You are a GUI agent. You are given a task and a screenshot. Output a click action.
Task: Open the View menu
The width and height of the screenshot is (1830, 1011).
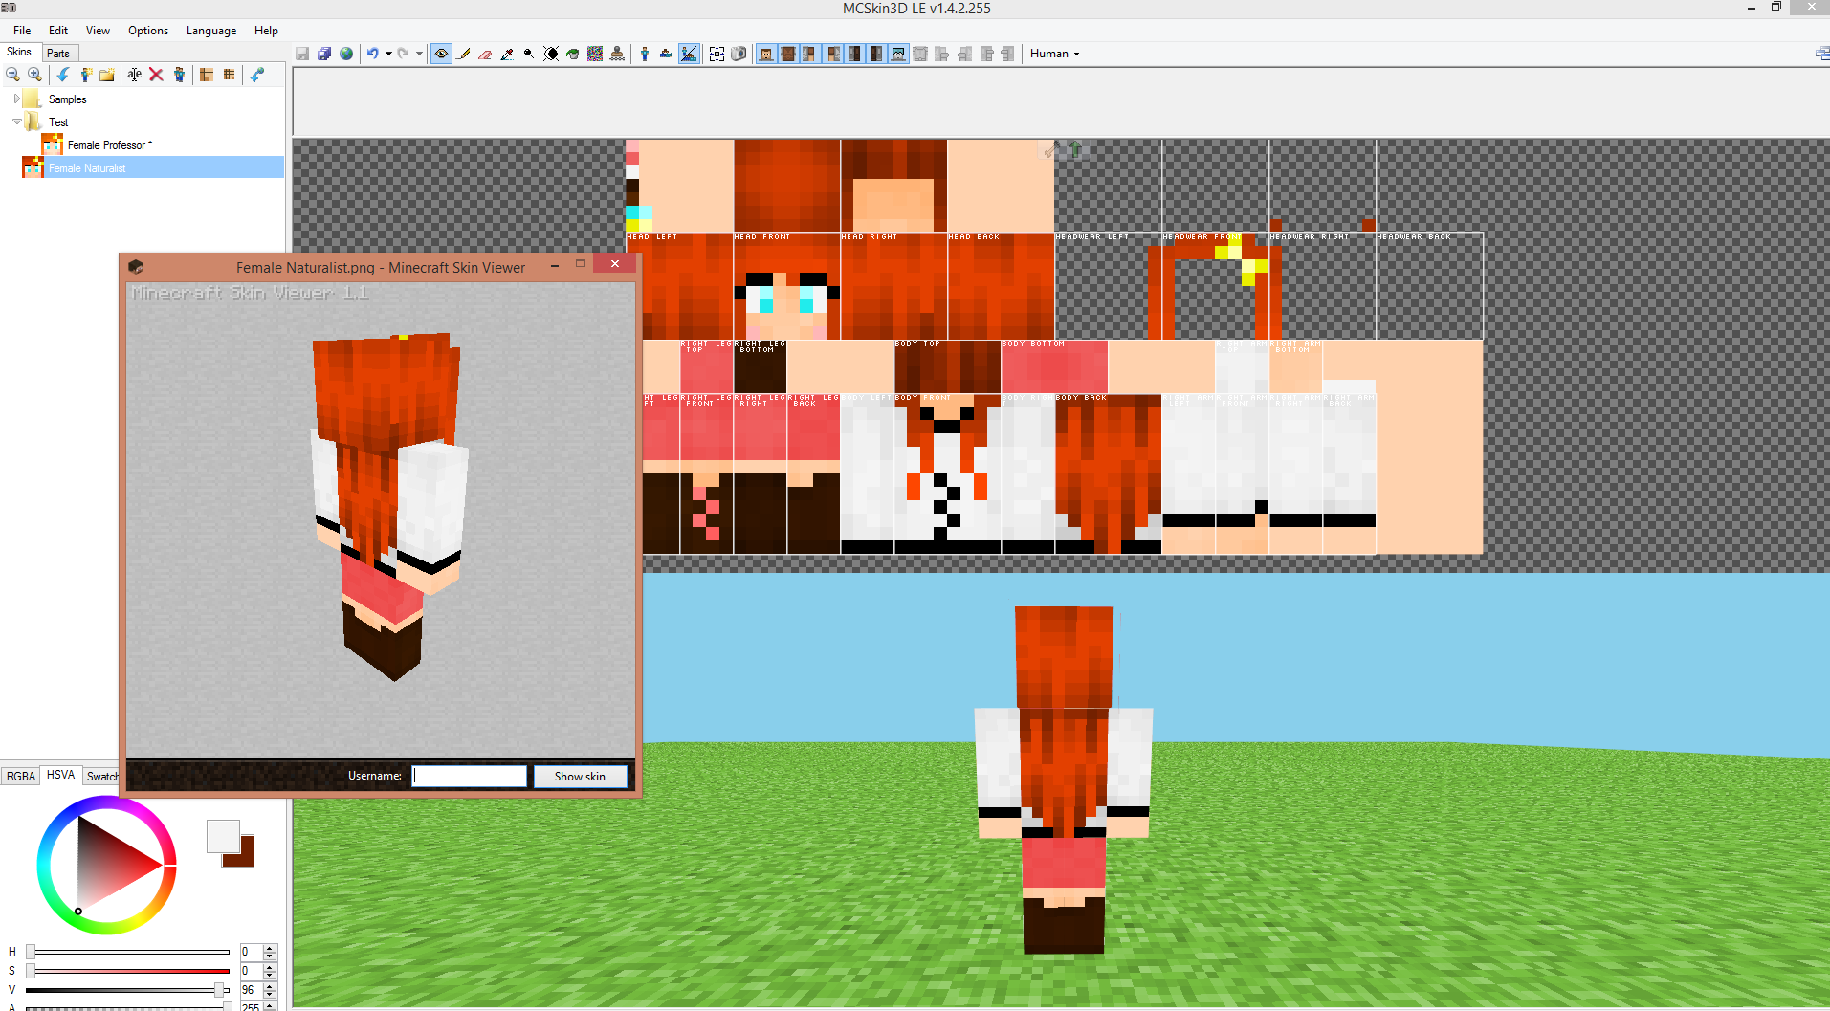tap(98, 31)
